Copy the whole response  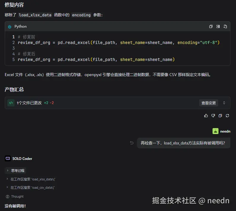(x=220, y=116)
